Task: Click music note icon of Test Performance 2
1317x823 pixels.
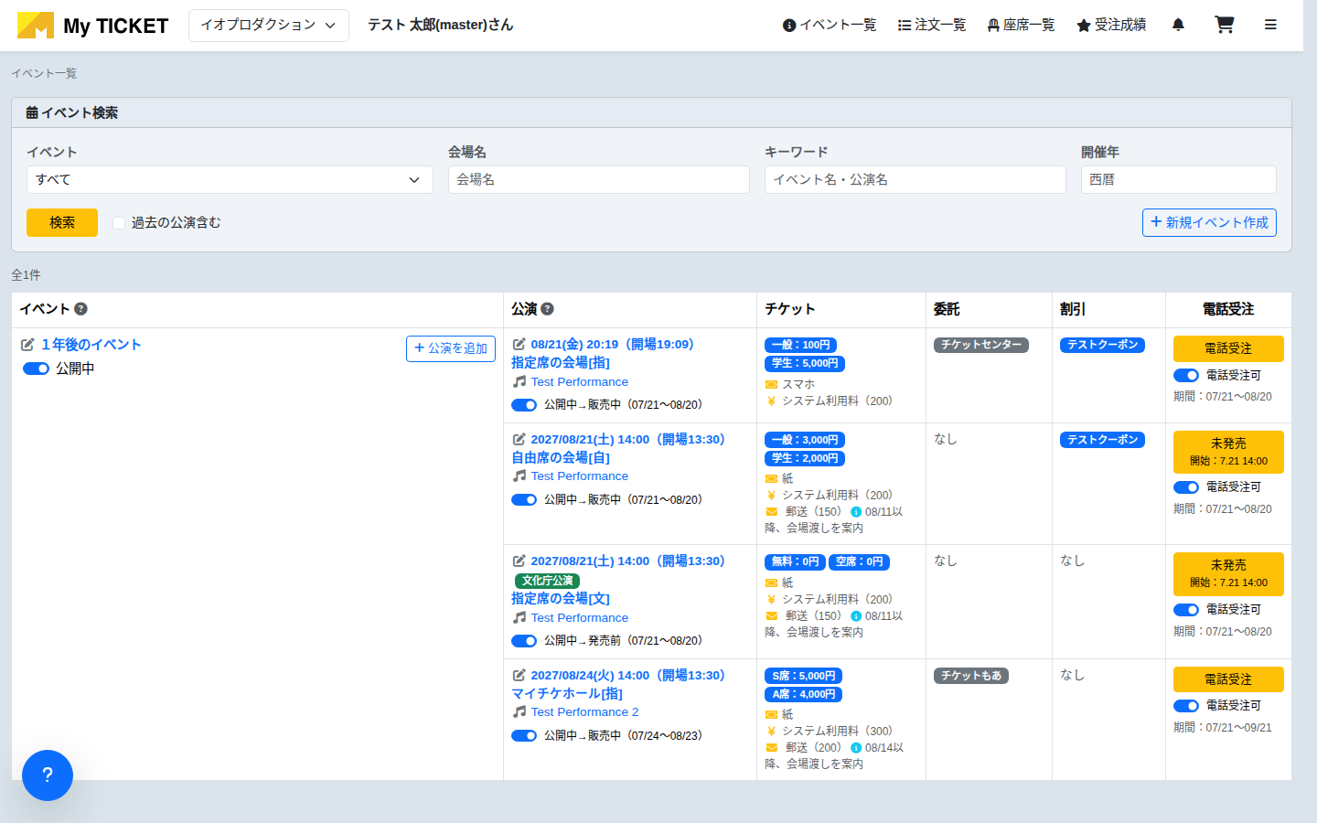Action: coord(519,711)
